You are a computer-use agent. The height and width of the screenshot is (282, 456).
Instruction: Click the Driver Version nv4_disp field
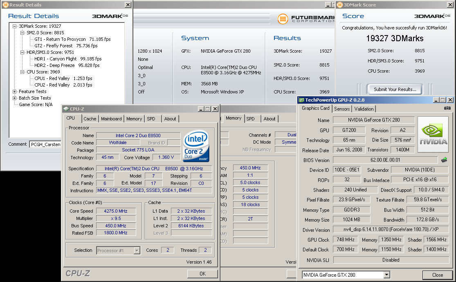(x=391, y=229)
